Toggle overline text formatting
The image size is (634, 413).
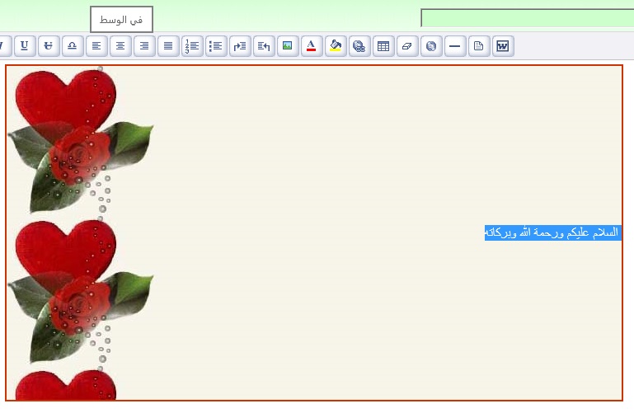click(x=73, y=46)
